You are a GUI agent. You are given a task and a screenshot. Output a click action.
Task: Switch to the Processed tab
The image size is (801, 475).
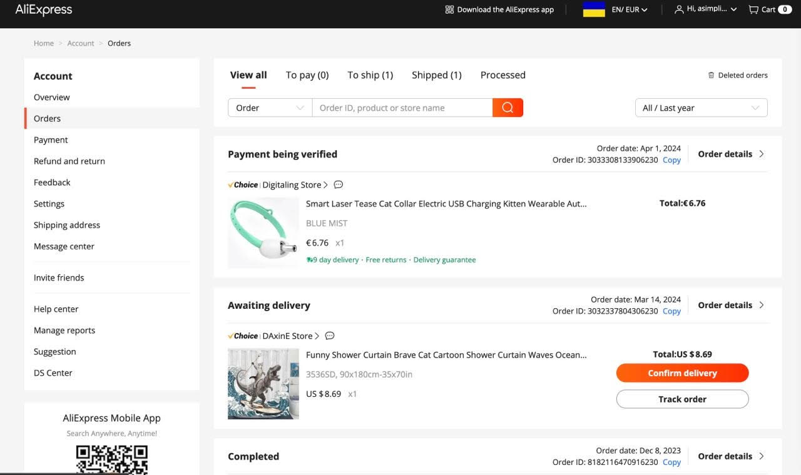(x=503, y=75)
